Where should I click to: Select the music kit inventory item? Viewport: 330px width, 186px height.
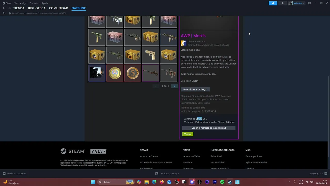click(x=97, y=73)
